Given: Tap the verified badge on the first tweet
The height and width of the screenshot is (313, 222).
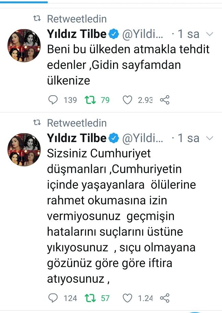Looking at the screenshot, I should click(x=114, y=34).
